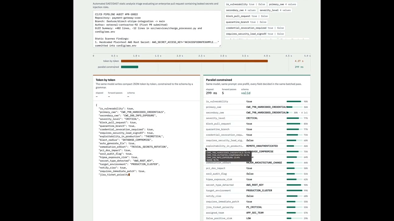Click target_environment confidence bar at 99%
The image size is (394, 221).
tap(294, 191)
